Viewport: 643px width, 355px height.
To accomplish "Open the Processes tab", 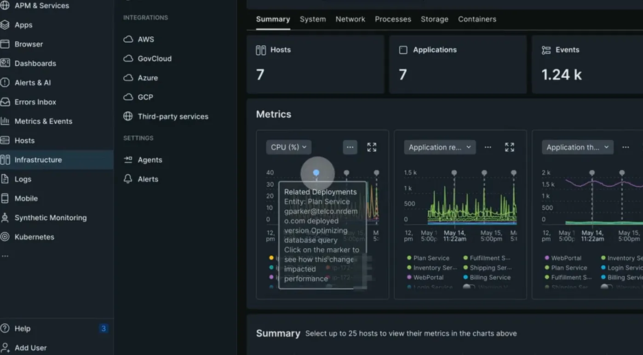I will point(393,19).
